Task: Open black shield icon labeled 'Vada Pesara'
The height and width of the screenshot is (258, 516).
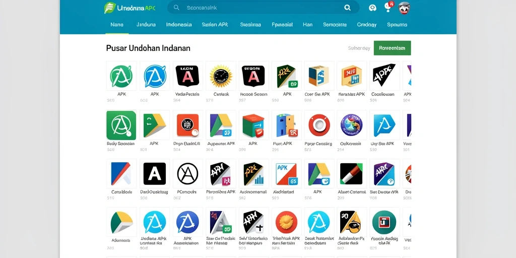Action: (187, 76)
